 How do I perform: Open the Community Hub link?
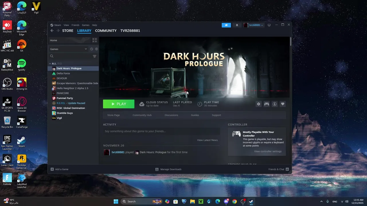(x=142, y=115)
